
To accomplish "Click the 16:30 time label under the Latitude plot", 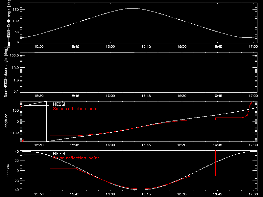I will (x=182, y=194).
